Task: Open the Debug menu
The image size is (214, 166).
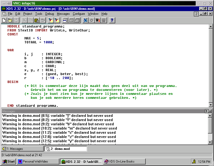Action: tap(50, 14)
